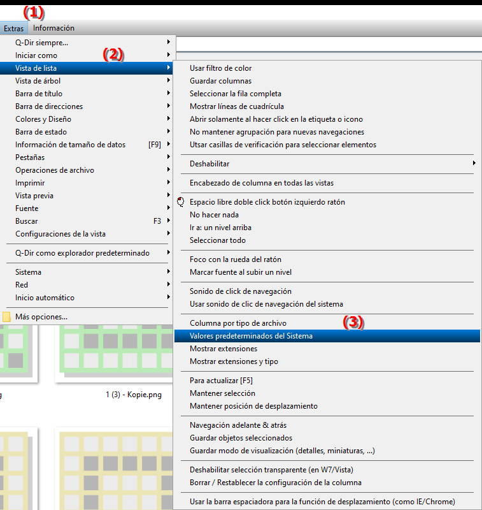
Task: Toggle Usar filtro de color option
Action: 220,68
